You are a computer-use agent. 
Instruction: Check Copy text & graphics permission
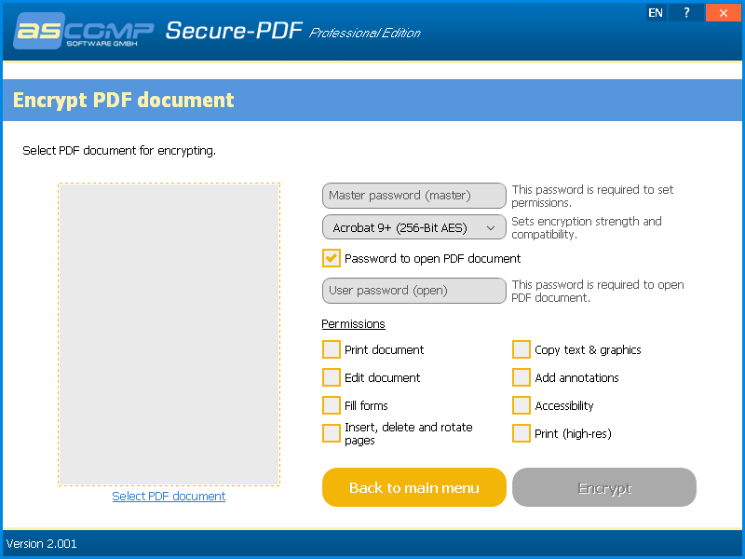[x=521, y=349]
